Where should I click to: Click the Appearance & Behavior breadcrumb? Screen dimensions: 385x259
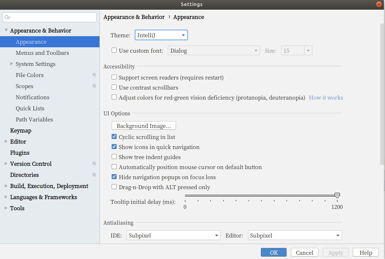click(134, 17)
